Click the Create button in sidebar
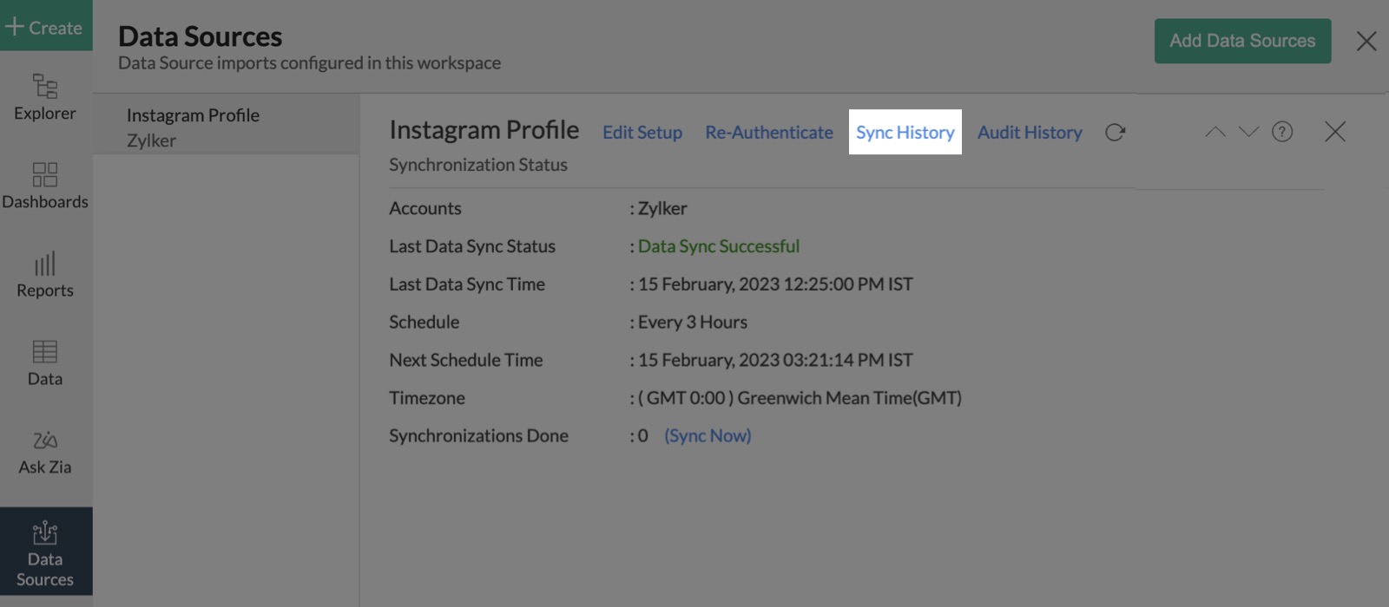Image resolution: width=1389 pixels, height=607 pixels. point(45,26)
